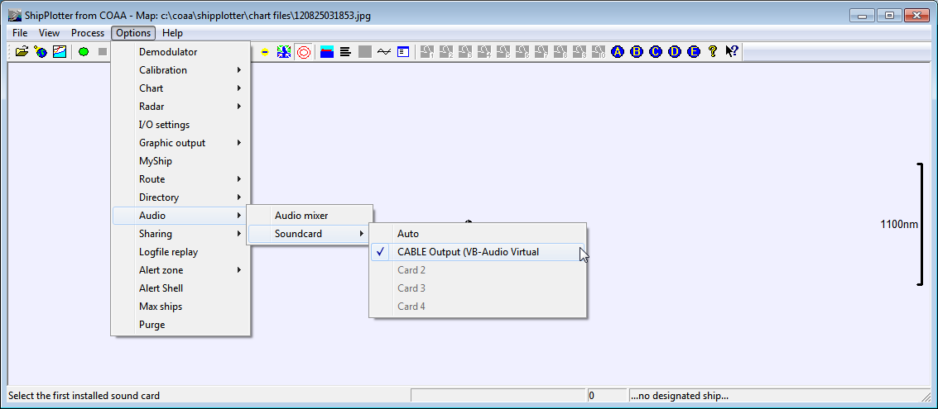This screenshot has height=409, width=938.
Task: Select the Card 3 soundcard entry
Action: [478, 288]
